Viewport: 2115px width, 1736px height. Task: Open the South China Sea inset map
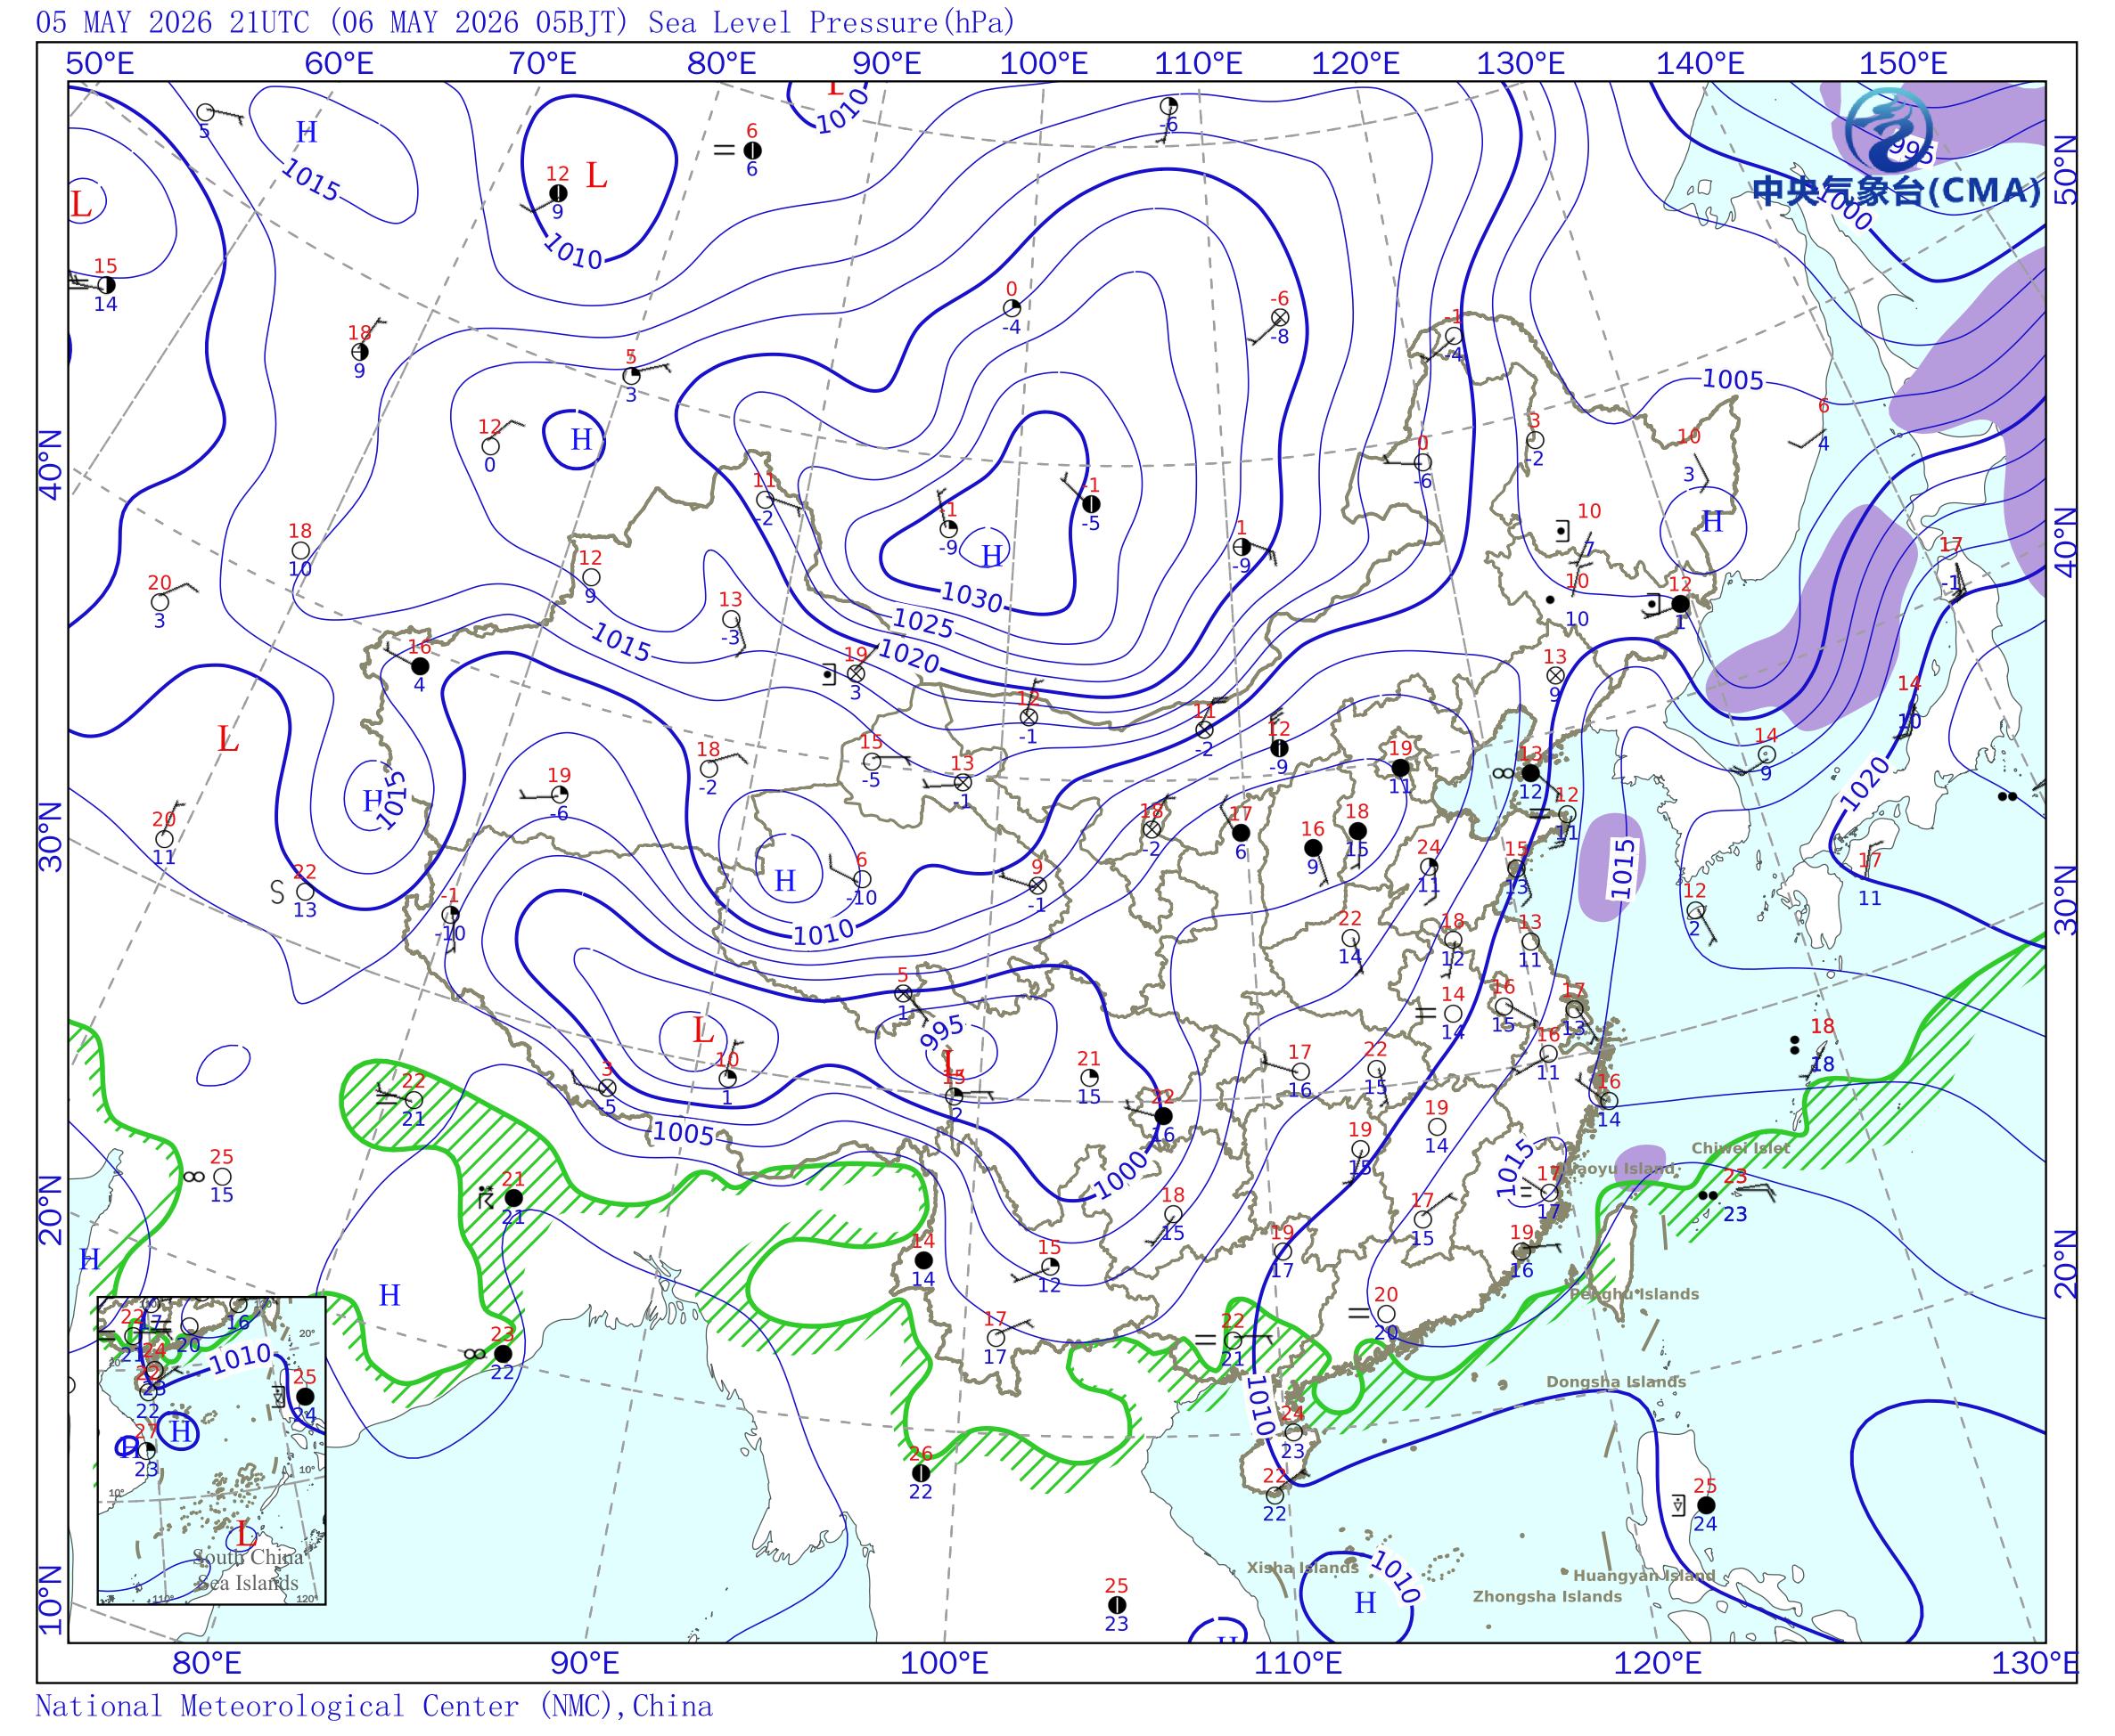[x=211, y=1450]
